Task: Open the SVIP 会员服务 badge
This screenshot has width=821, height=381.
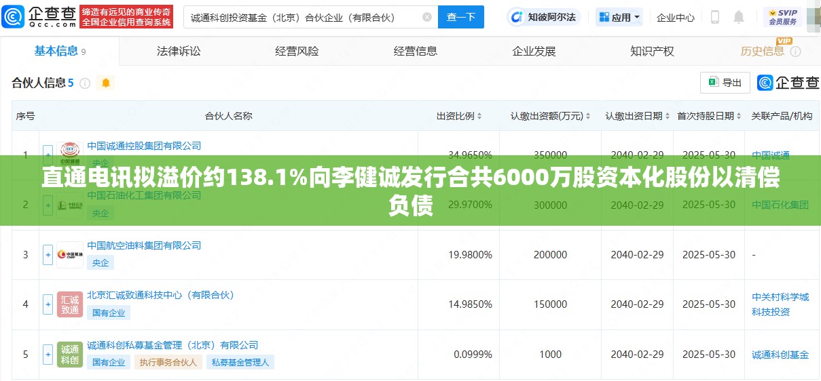Action: (x=783, y=17)
